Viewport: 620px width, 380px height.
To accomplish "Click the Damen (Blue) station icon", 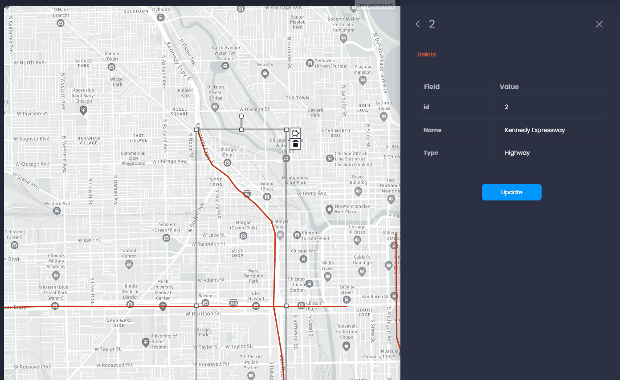I will click(x=111, y=67).
